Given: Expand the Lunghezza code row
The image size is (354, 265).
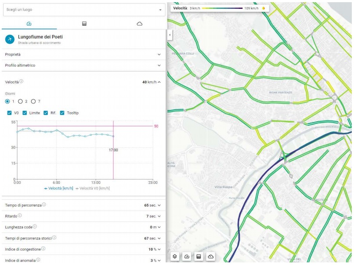Looking at the screenshot, I should (x=83, y=227).
